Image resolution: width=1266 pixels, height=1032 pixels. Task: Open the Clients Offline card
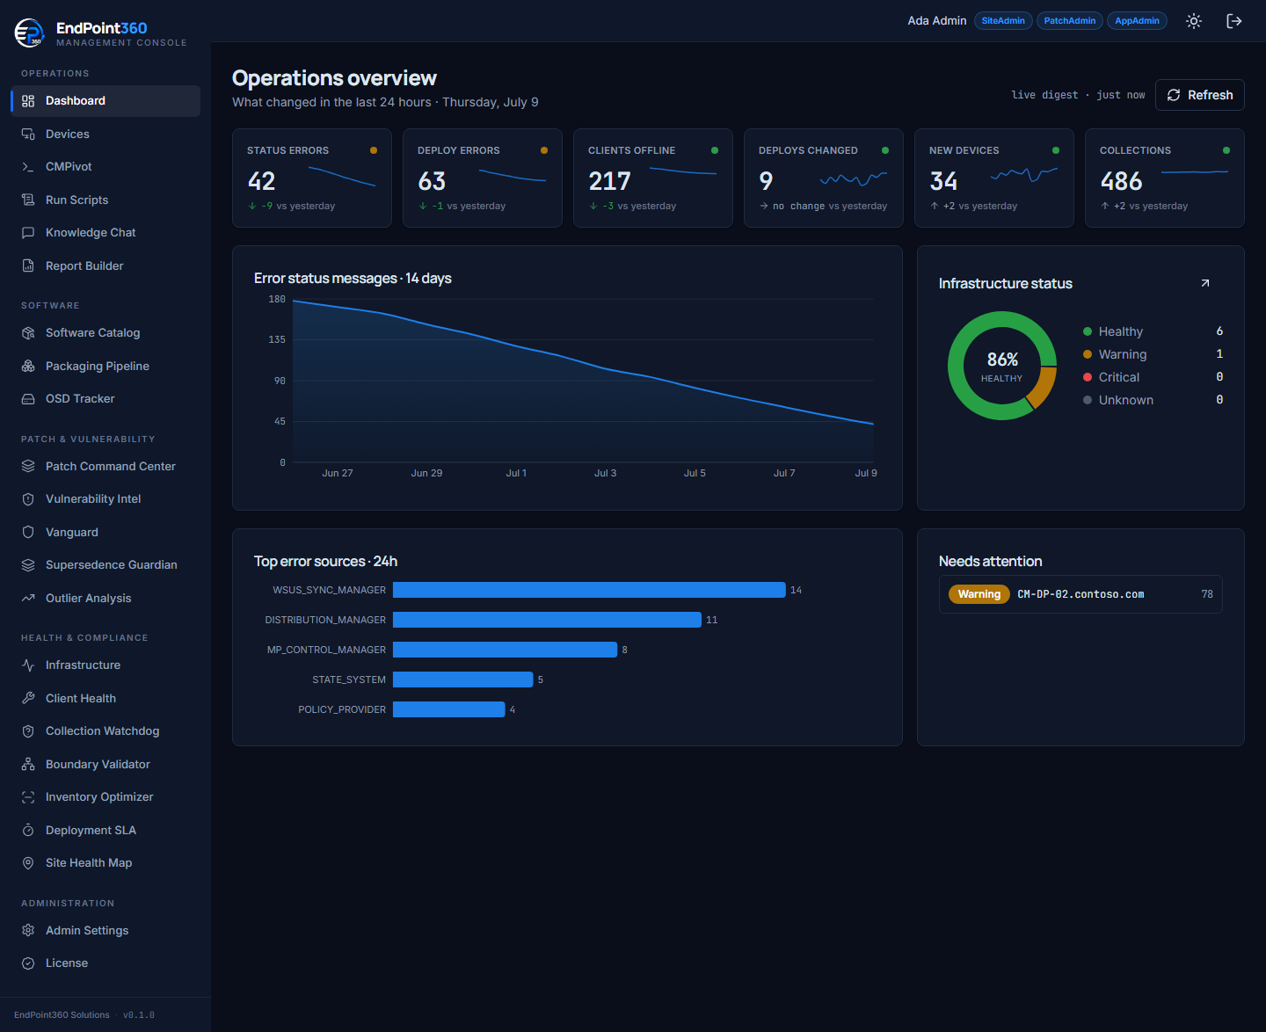(653, 178)
